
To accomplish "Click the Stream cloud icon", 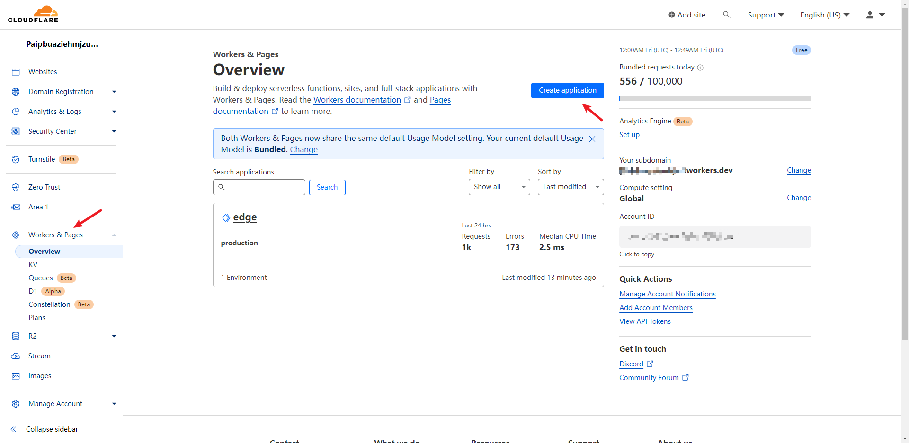I will 16,356.
